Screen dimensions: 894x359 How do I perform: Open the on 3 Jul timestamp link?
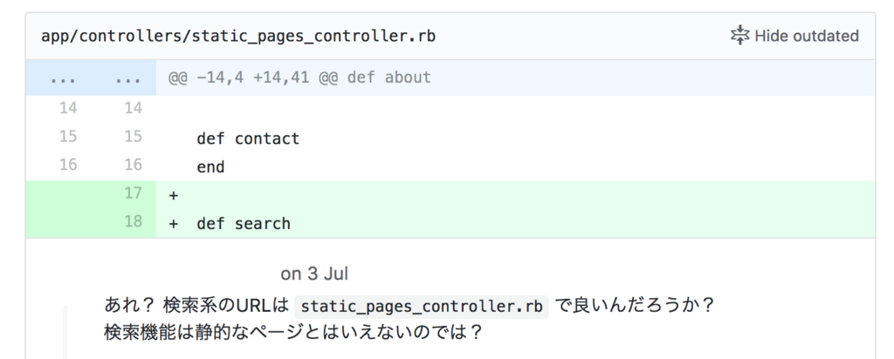(314, 274)
